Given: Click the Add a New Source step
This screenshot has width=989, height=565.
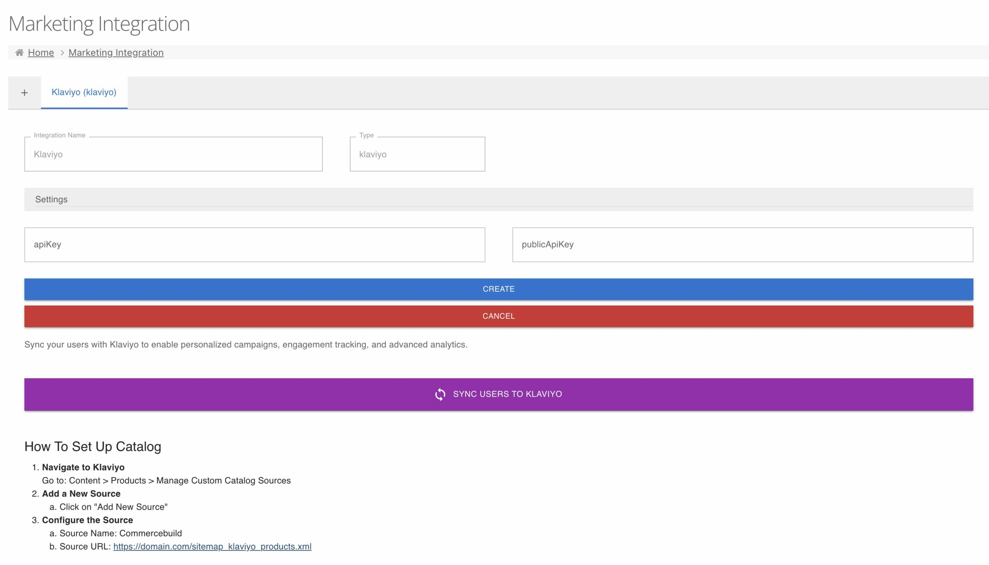Looking at the screenshot, I should pyautogui.click(x=81, y=494).
